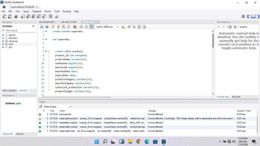
Task: Switch to sql class 3 note tab
Action: pyautogui.click(x=69, y=22)
